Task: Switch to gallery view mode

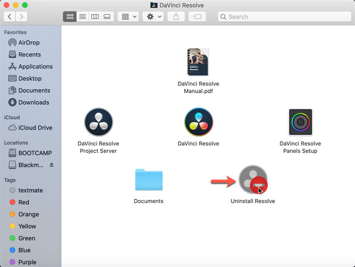Action: (107, 17)
